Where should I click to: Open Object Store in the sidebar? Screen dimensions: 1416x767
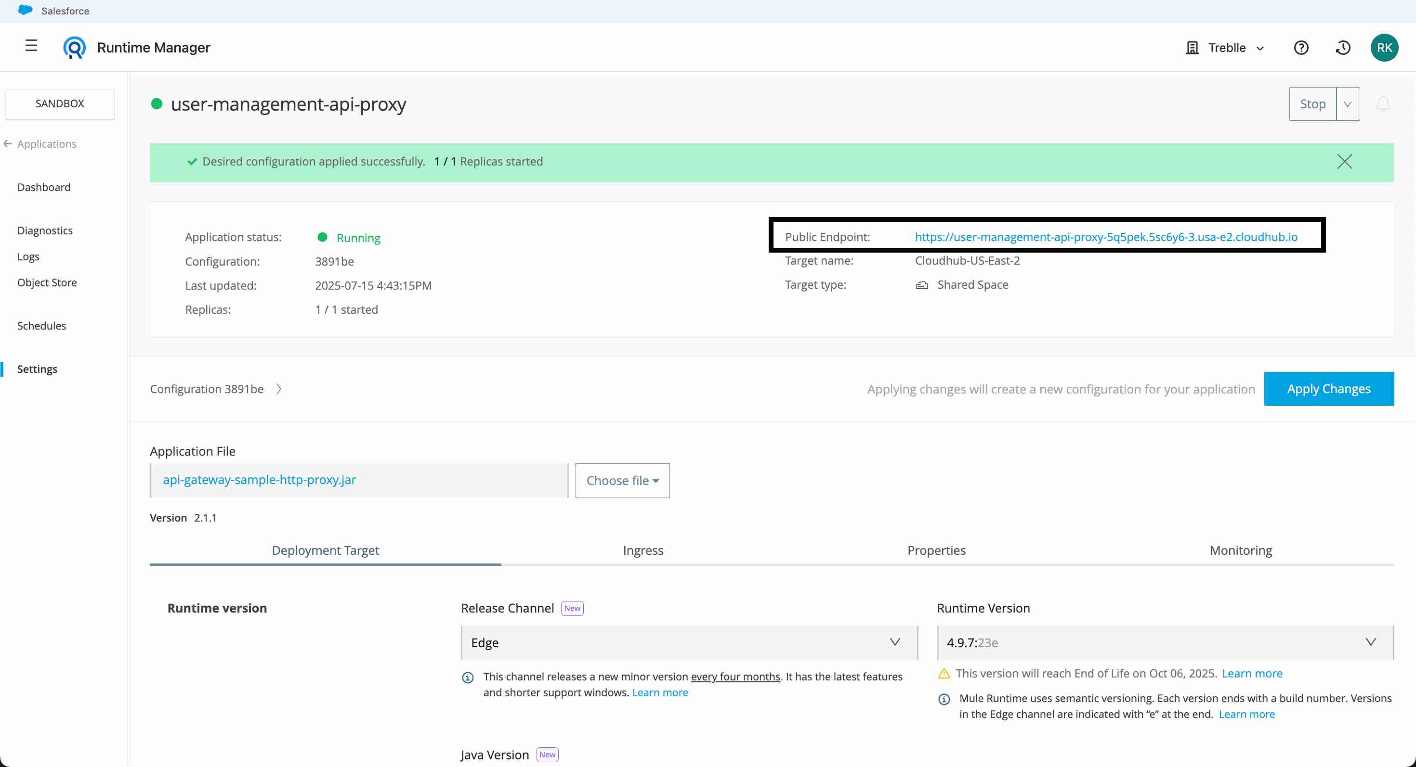pos(47,282)
